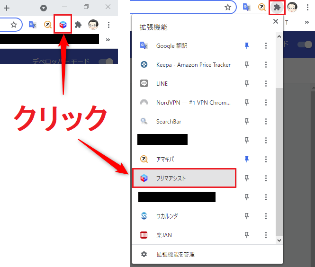
Task: Close the 拡張機能 popup with the X
Action: [x=276, y=21]
